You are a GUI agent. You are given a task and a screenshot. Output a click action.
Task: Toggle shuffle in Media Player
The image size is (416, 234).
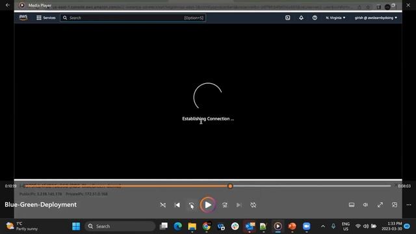click(163, 205)
